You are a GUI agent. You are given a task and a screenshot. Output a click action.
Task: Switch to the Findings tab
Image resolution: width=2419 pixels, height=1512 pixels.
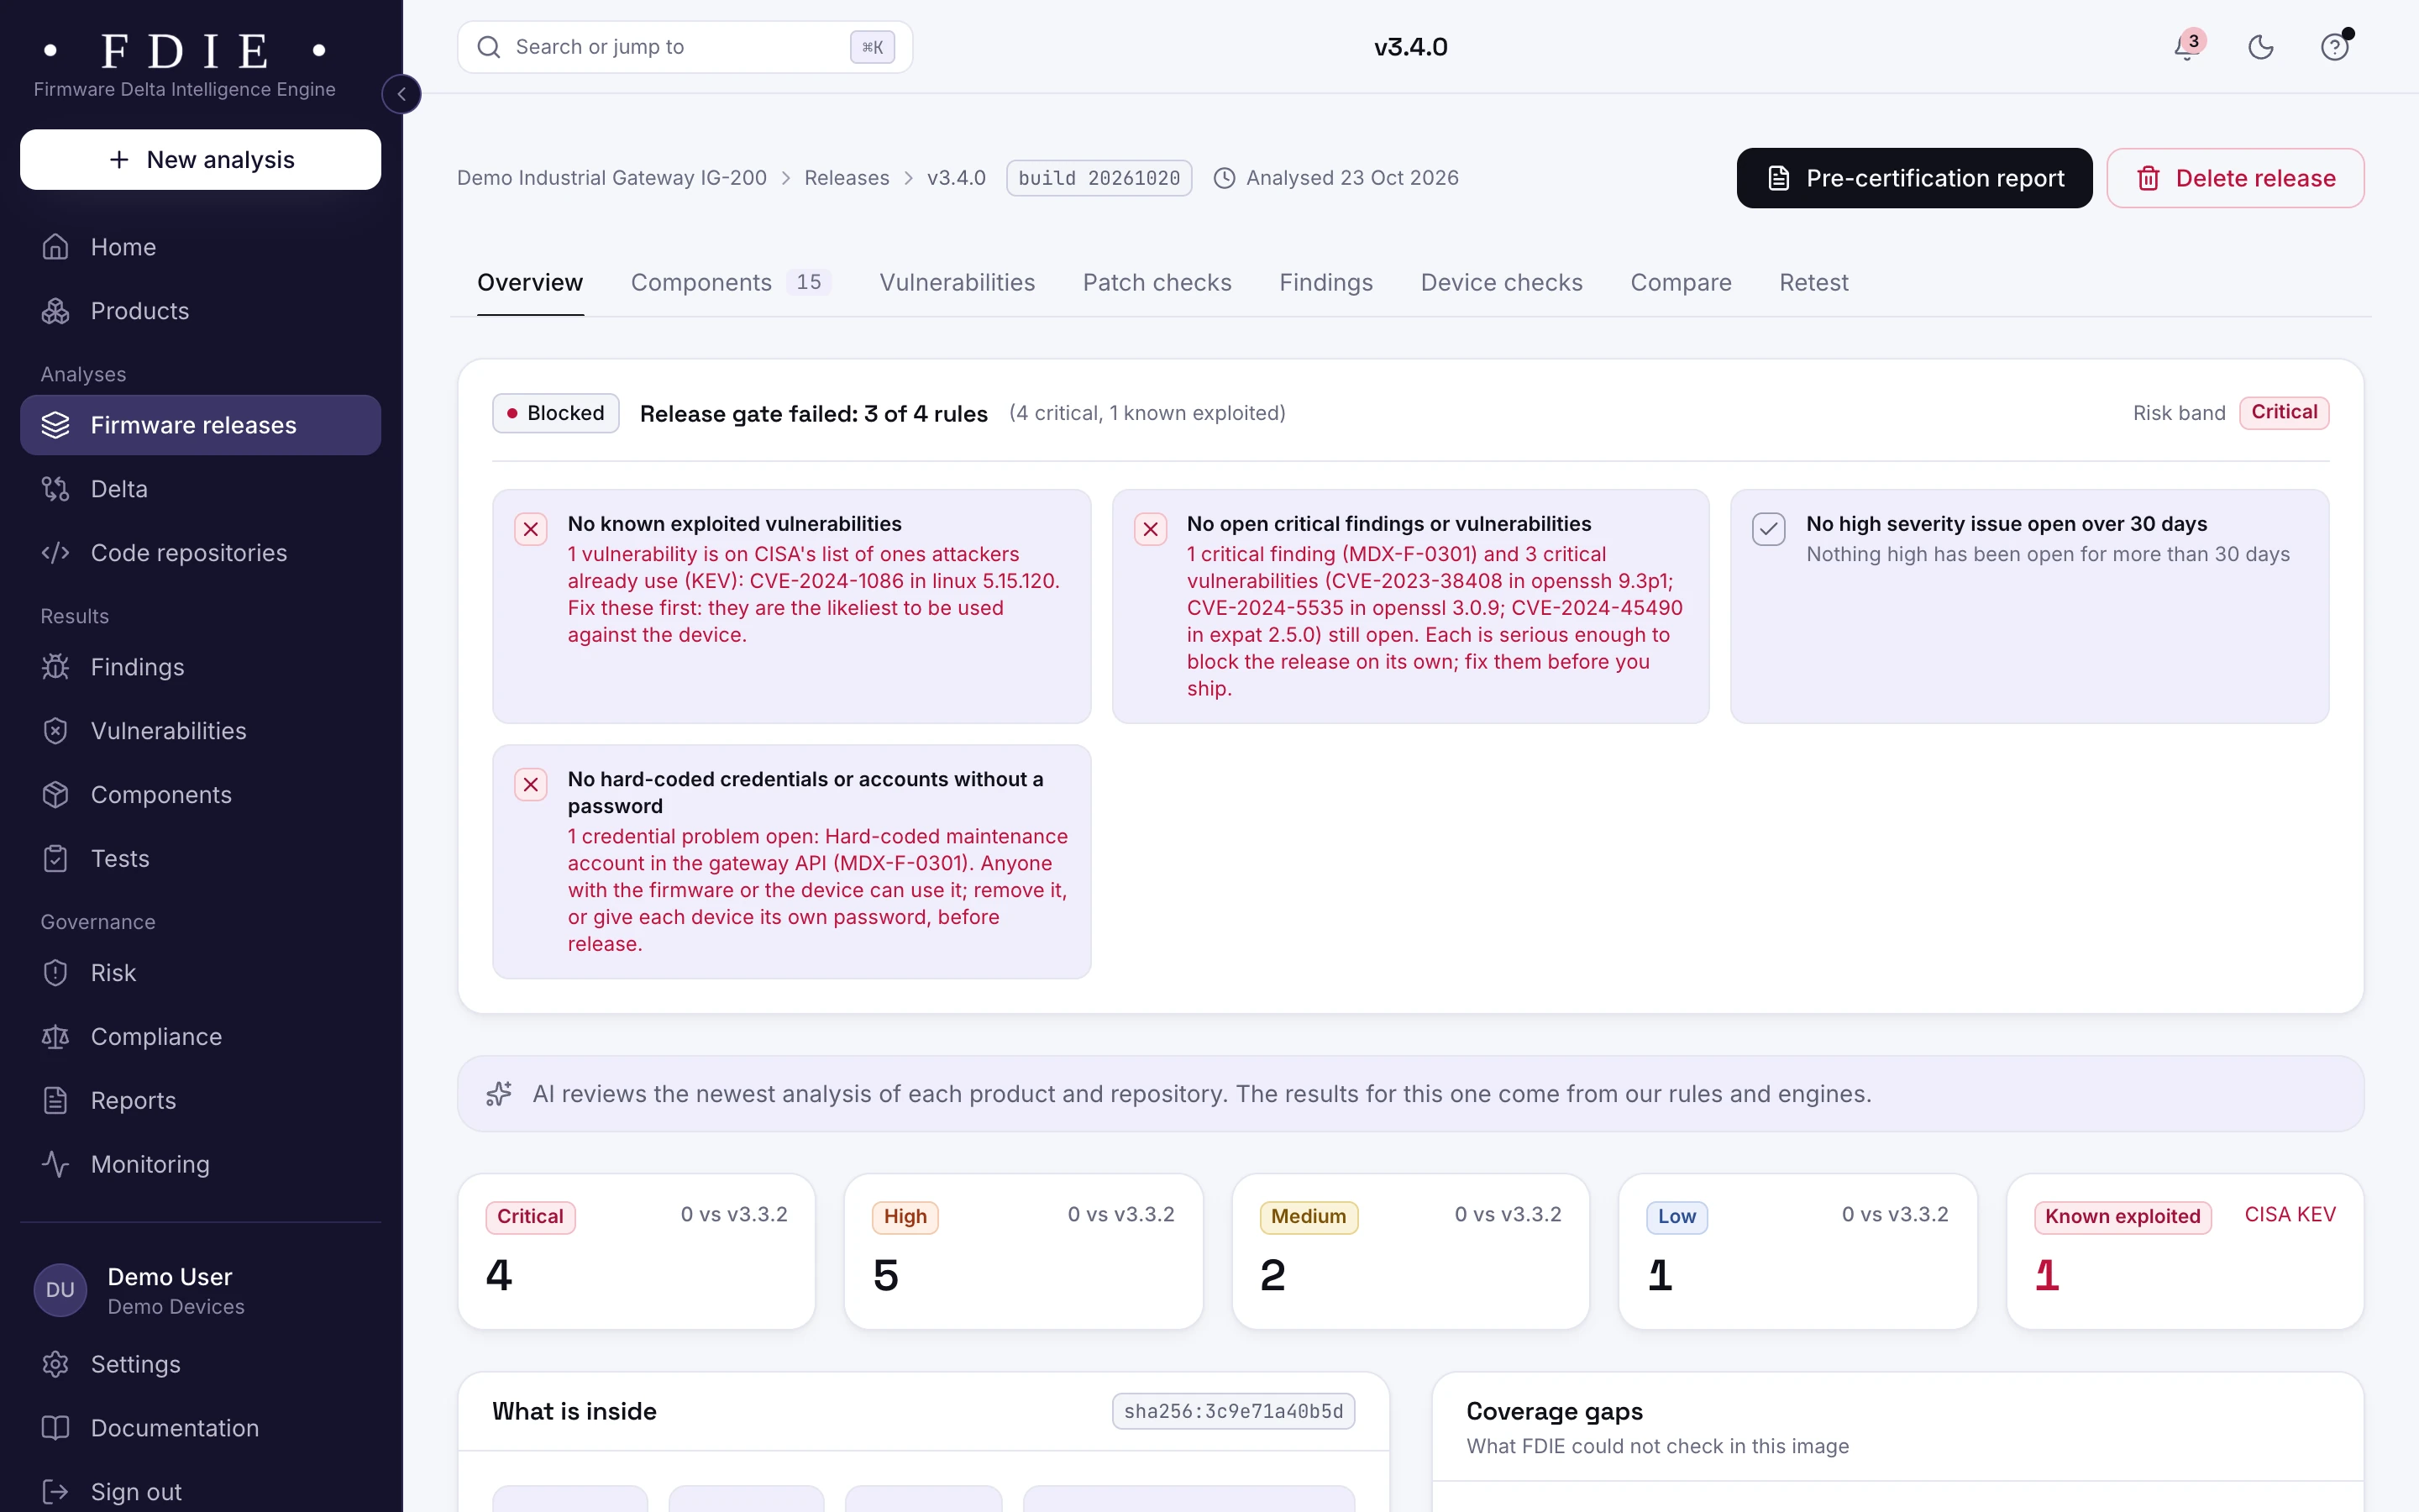tap(1325, 283)
